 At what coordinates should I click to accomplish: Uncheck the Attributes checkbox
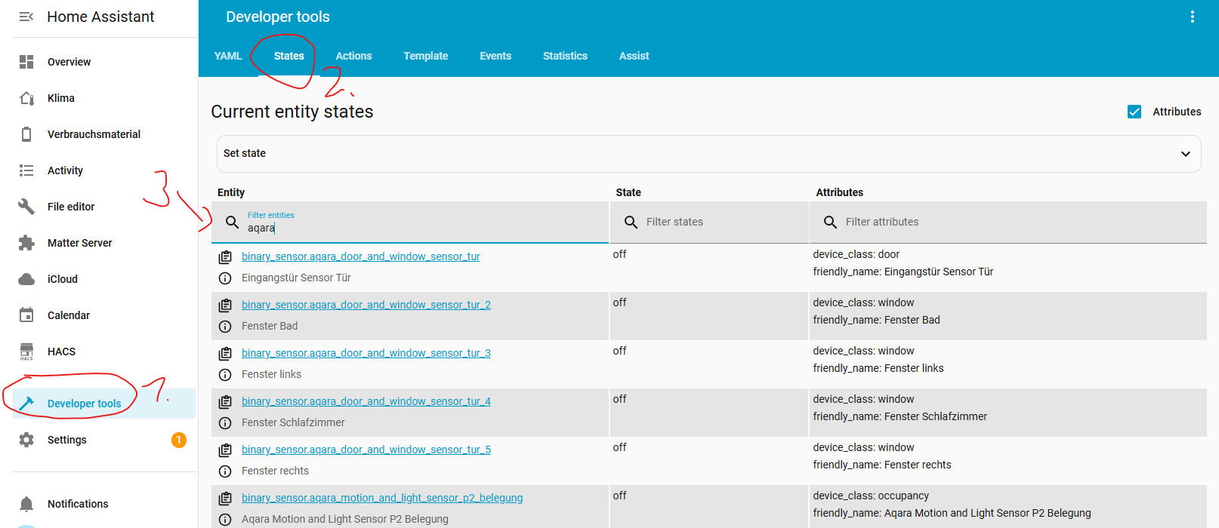coord(1134,112)
